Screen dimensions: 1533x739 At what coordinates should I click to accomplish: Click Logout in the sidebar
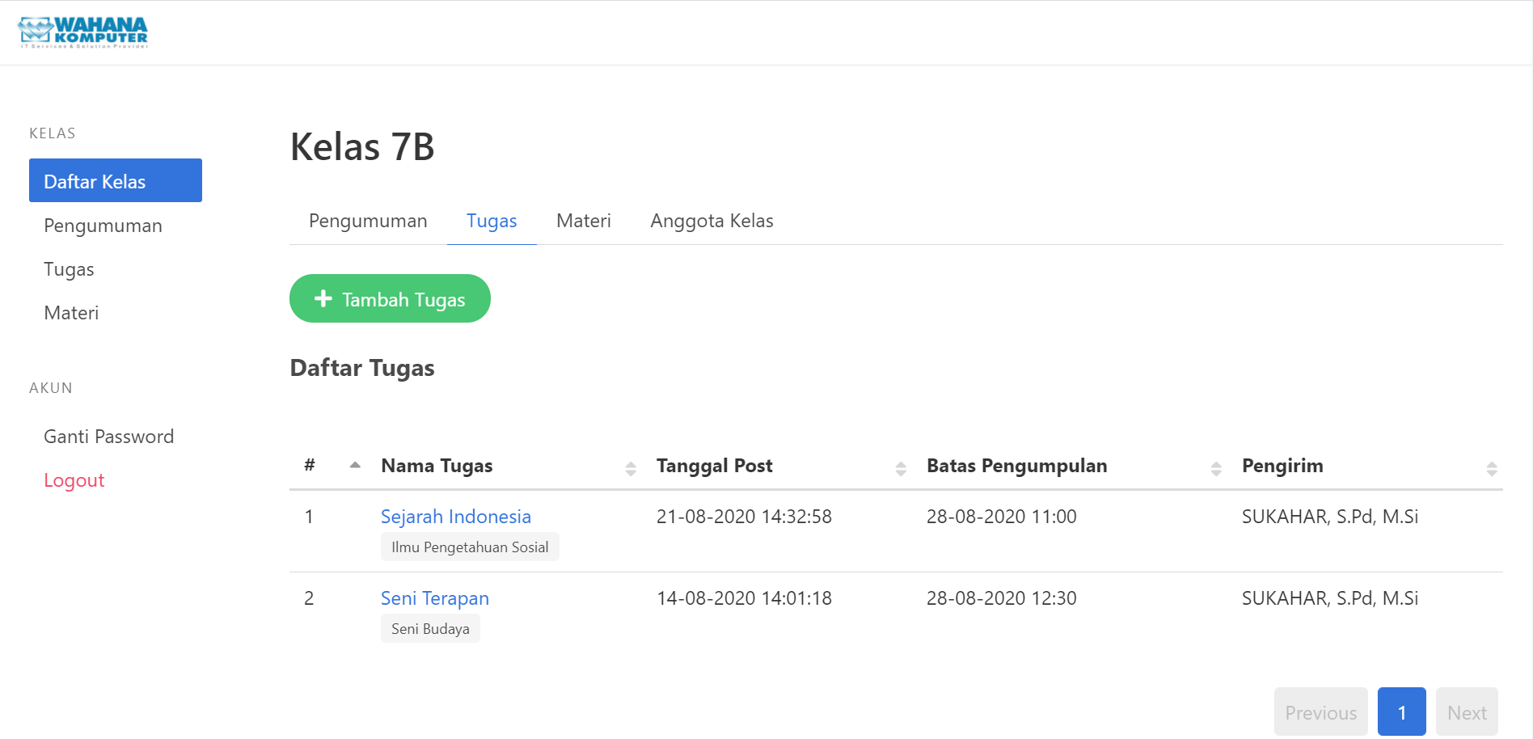74,479
